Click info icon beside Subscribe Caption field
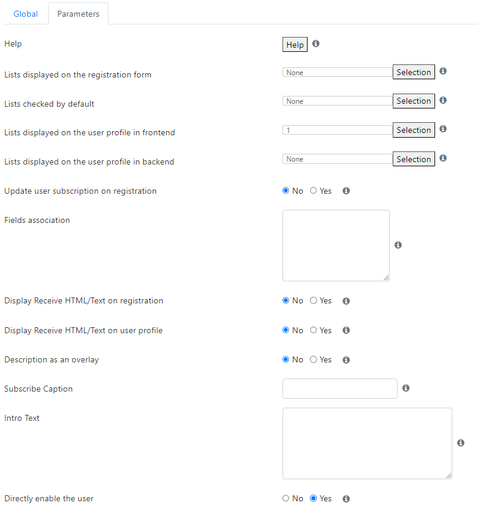This screenshot has height=512, width=478. (406, 388)
